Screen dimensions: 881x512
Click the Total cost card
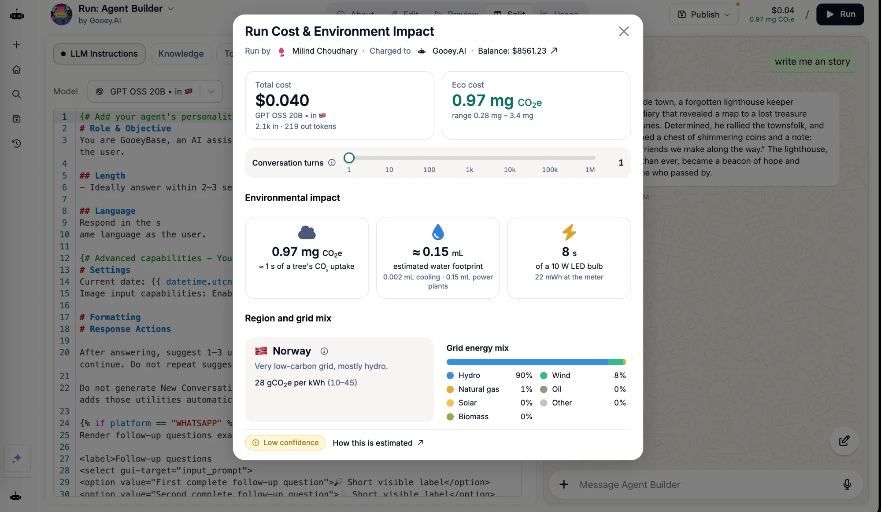click(x=340, y=106)
